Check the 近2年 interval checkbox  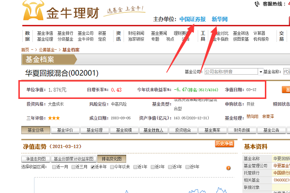point(153,167)
